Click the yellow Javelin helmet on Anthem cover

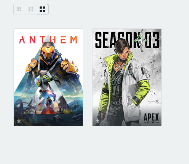pyautogui.click(x=48, y=52)
